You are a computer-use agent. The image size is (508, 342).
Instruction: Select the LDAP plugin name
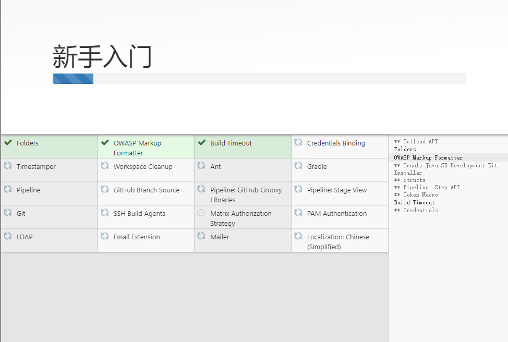[x=25, y=237]
